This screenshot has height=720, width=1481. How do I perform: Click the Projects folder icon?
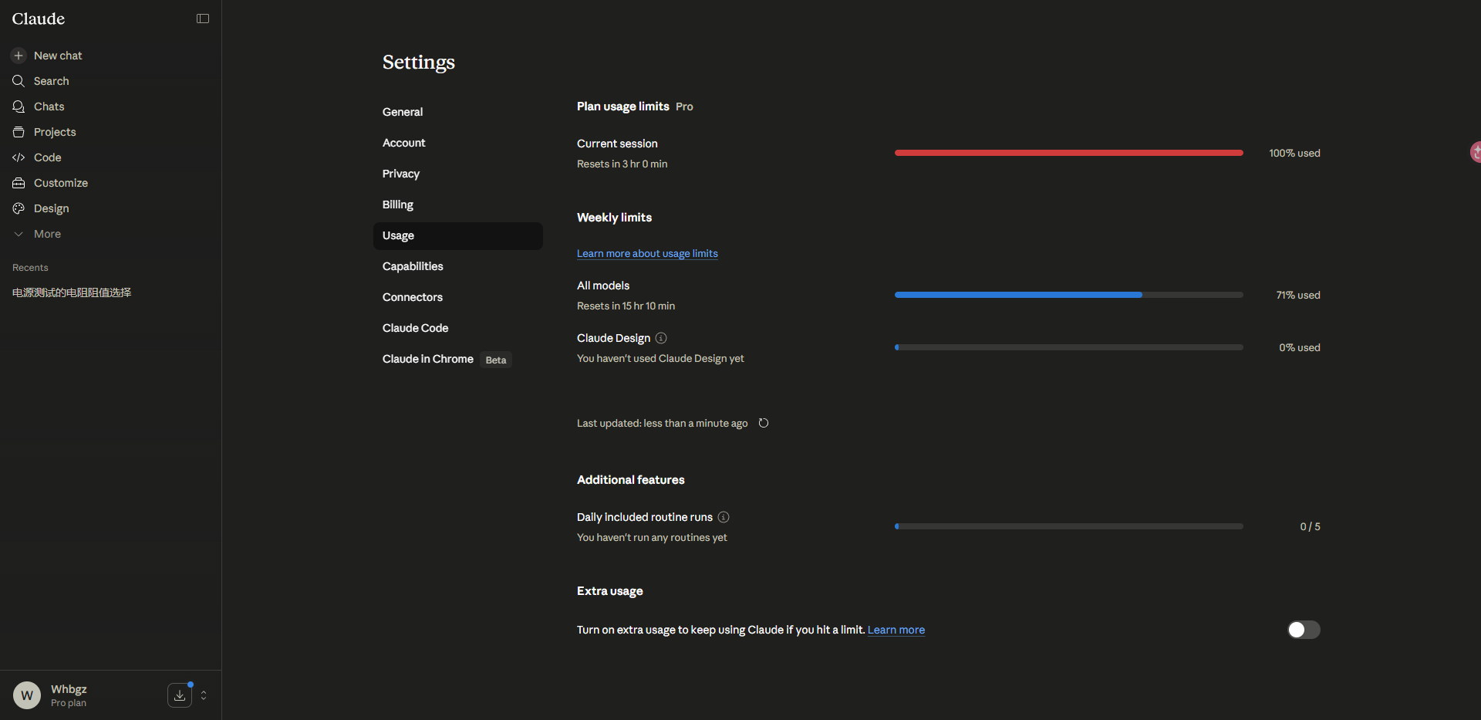(19, 132)
